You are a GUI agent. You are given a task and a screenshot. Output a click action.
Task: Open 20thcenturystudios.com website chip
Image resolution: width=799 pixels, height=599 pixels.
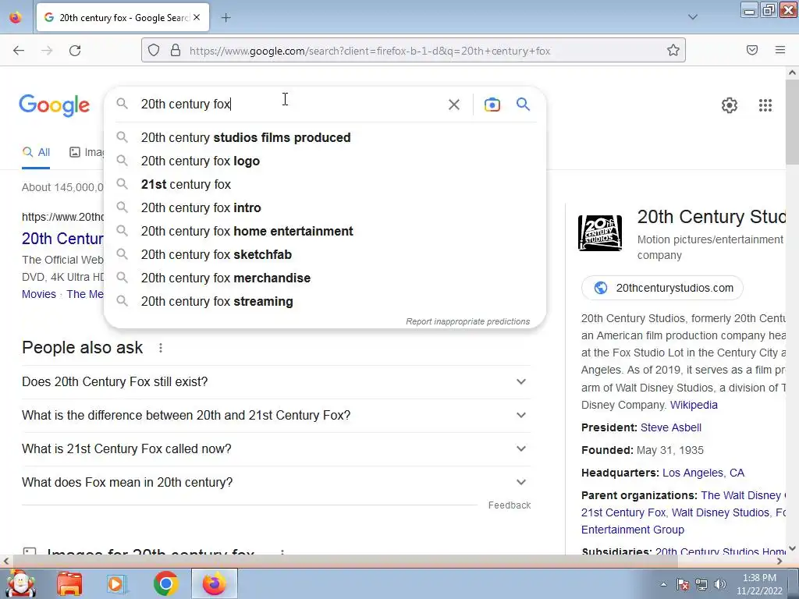tap(662, 288)
